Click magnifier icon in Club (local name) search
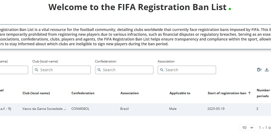This screenshot has width=271, height=135. [x=36, y=70]
